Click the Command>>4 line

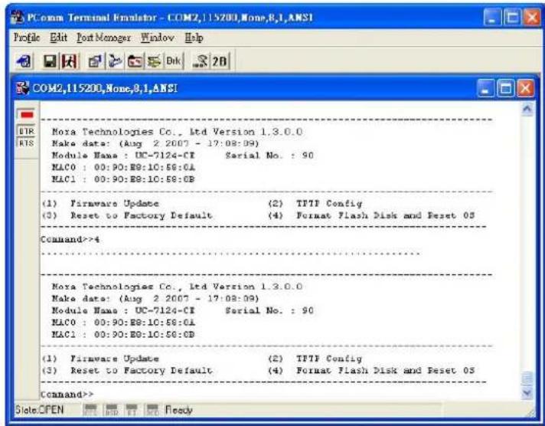tap(70, 240)
